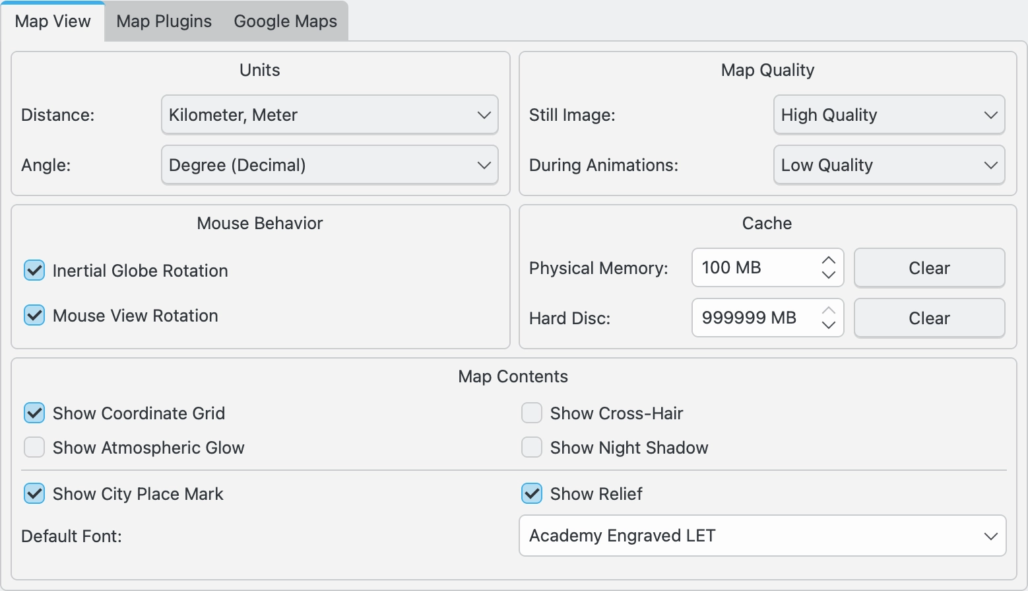Open the Distance units dropdown
The width and height of the screenshot is (1028, 591).
click(329, 115)
